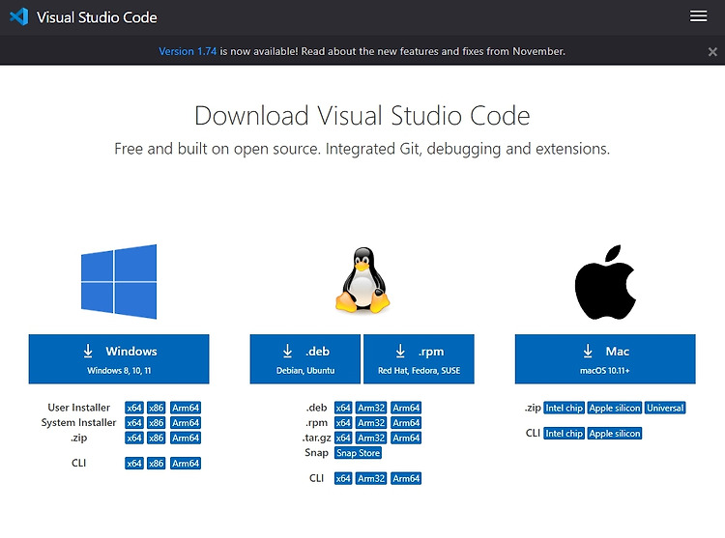Pick the Linux .deb x64 link

pos(343,408)
